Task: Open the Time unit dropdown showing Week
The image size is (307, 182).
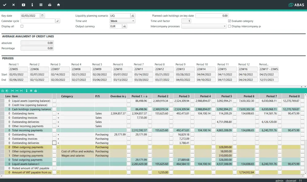Action: tap(122, 21)
